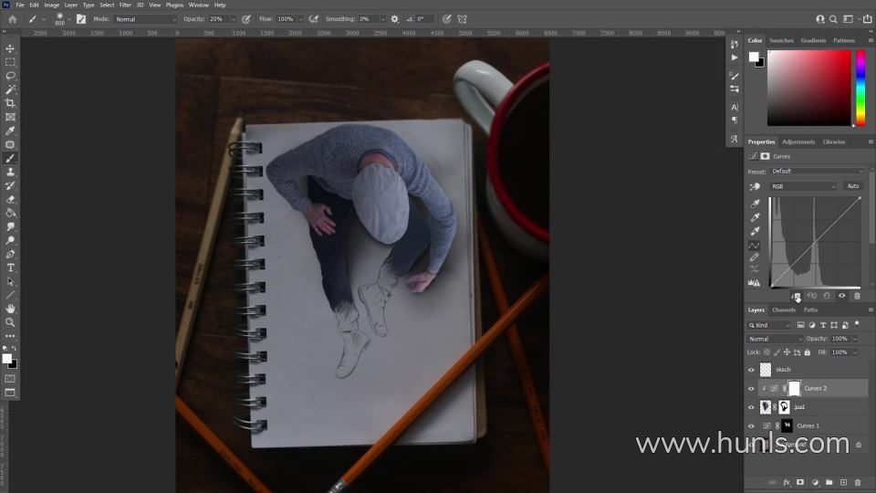876x493 pixels.
Task: Select the draw-curve pencil icon in Curves
Action: click(755, 257)
